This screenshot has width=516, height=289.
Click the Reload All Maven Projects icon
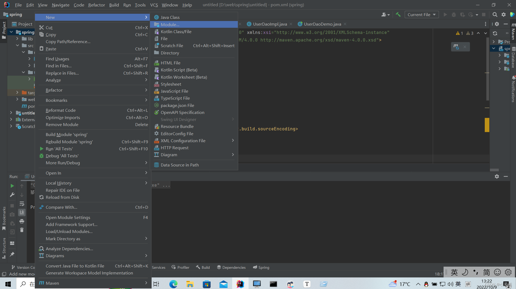click(495, 33)
